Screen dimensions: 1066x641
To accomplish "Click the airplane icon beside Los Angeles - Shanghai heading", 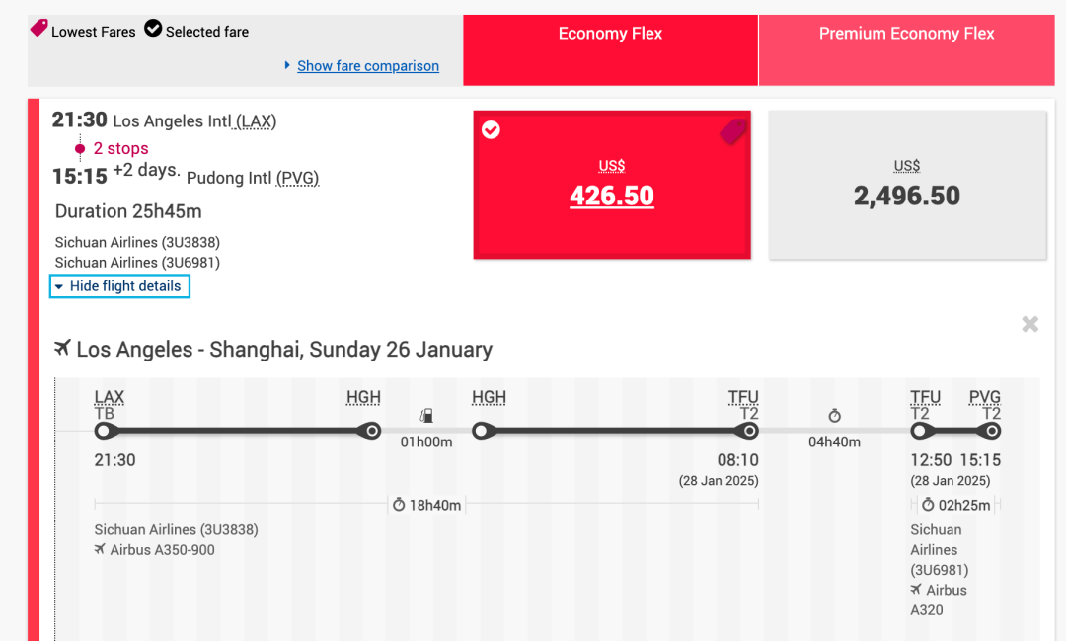I will (x=62, y=348).
